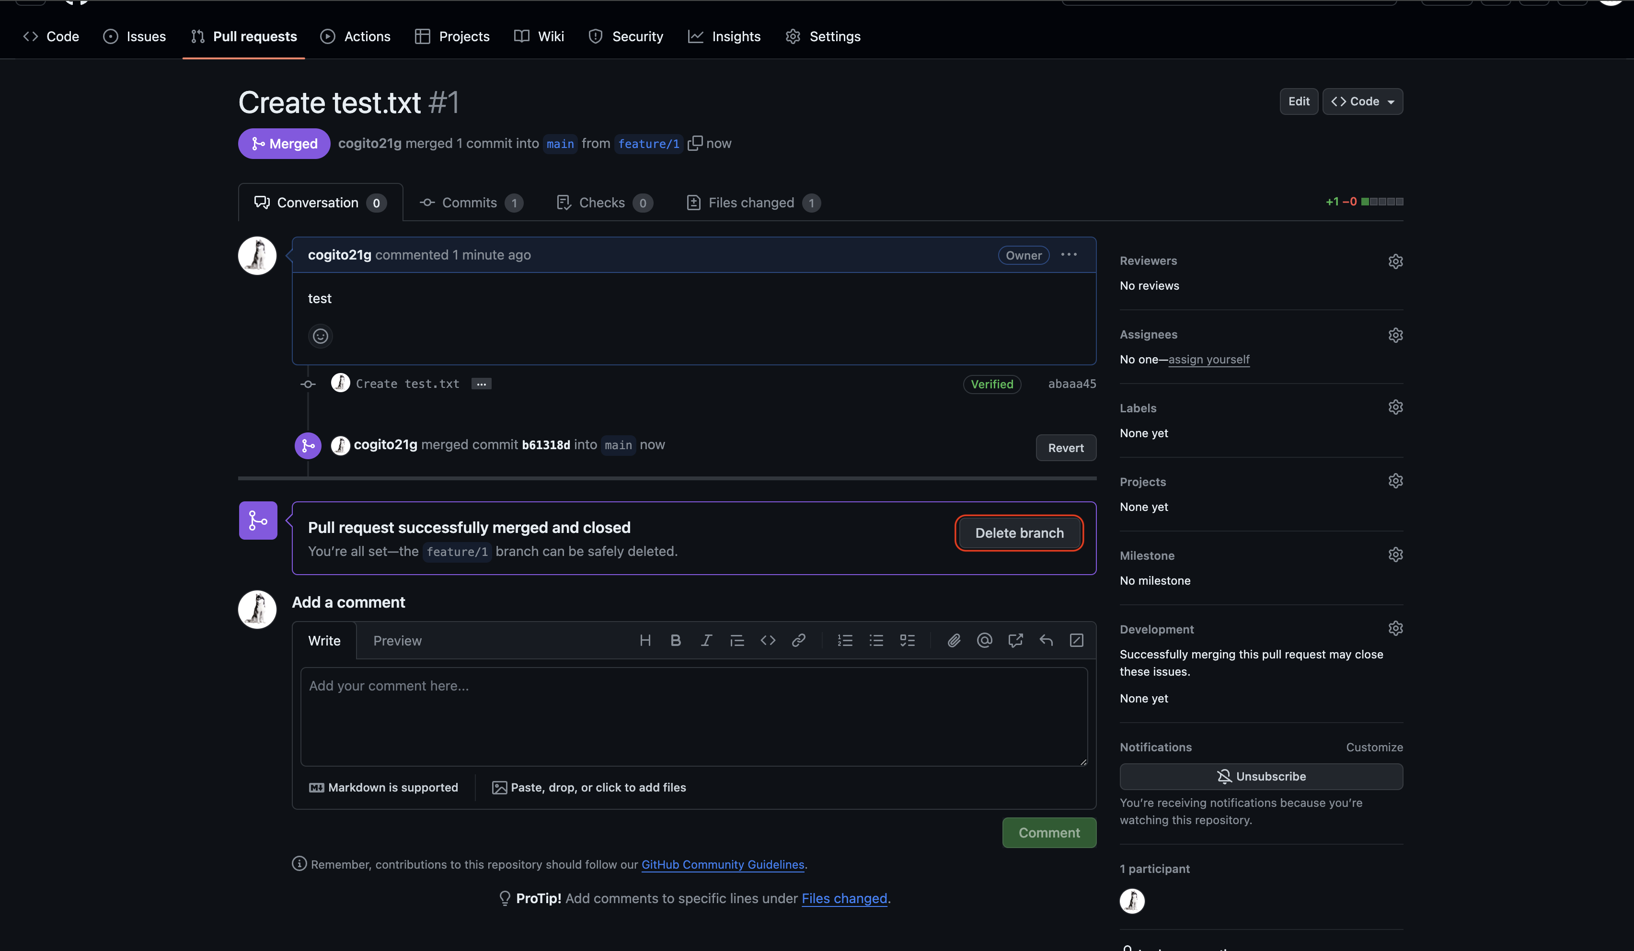Click the Bold formatting icon
Image resolution: width=1634 pixels, height=951 pixels.
[x=675, y=641]
